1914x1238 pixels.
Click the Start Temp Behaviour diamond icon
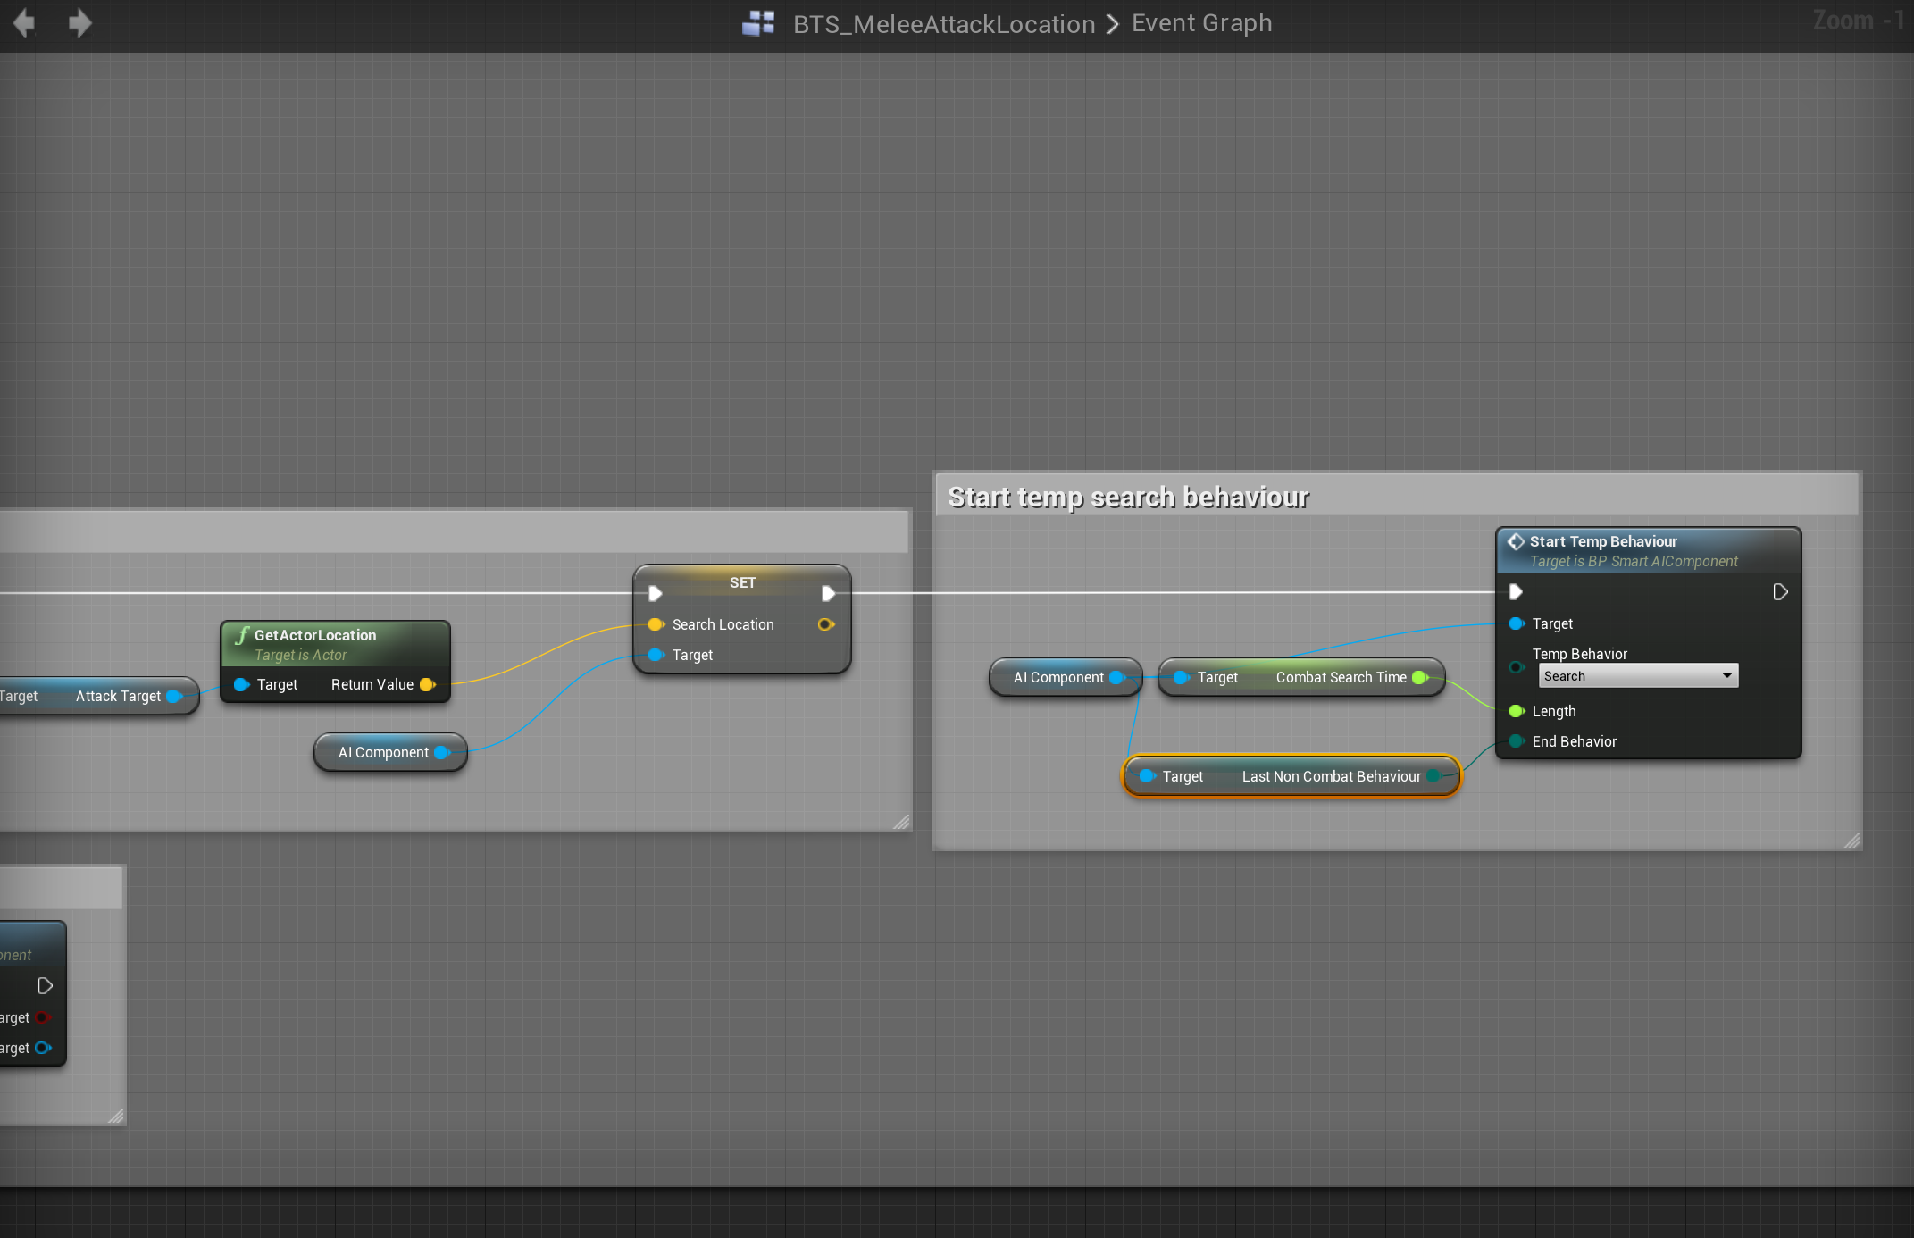[1516, 541]
